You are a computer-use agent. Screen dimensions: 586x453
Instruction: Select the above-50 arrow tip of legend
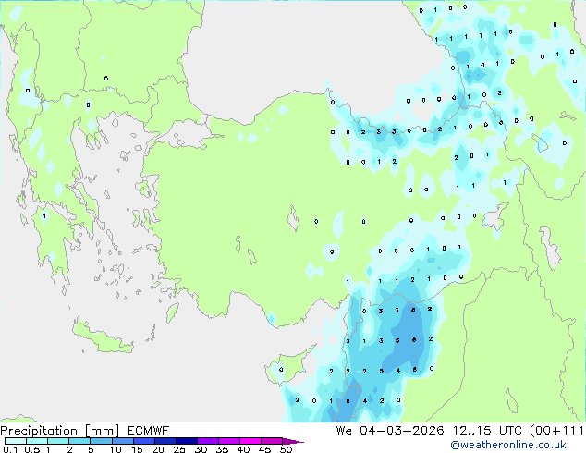(293, 441)
